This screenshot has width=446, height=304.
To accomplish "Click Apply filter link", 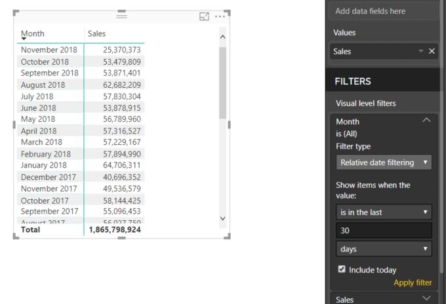I will click(413, 282).
